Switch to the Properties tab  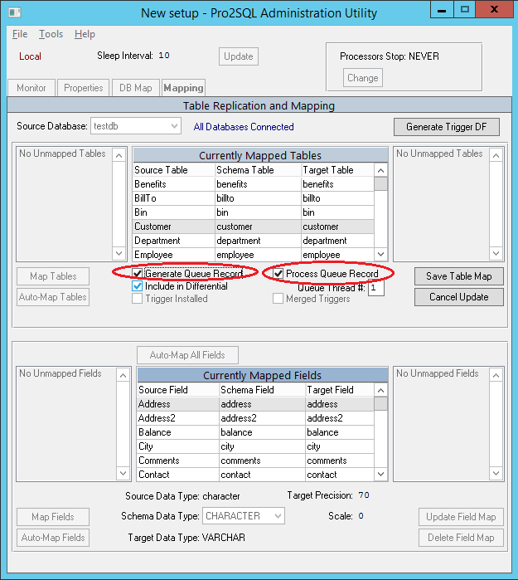(84, 88)
